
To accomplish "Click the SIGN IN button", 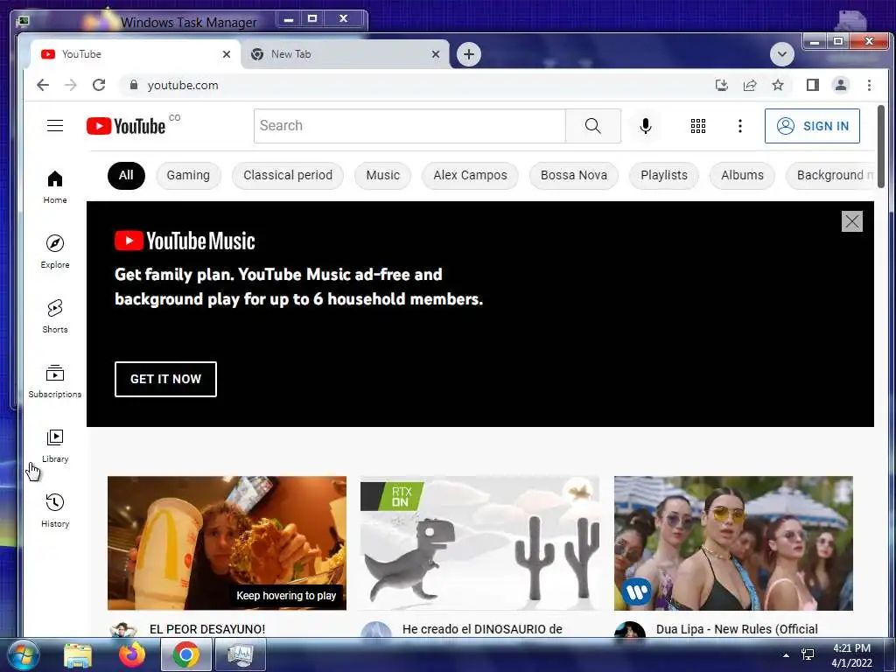I will coord(812,126).
